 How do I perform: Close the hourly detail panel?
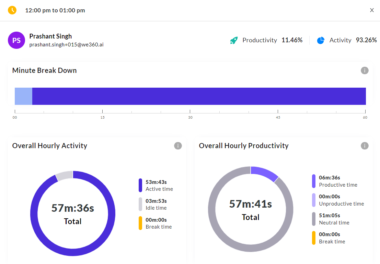coord(372,10)
